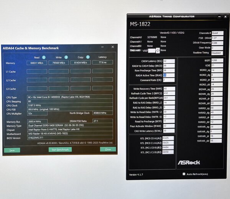Enable the Auto Refresh(sec) checkbox

[x=184, y=174]
